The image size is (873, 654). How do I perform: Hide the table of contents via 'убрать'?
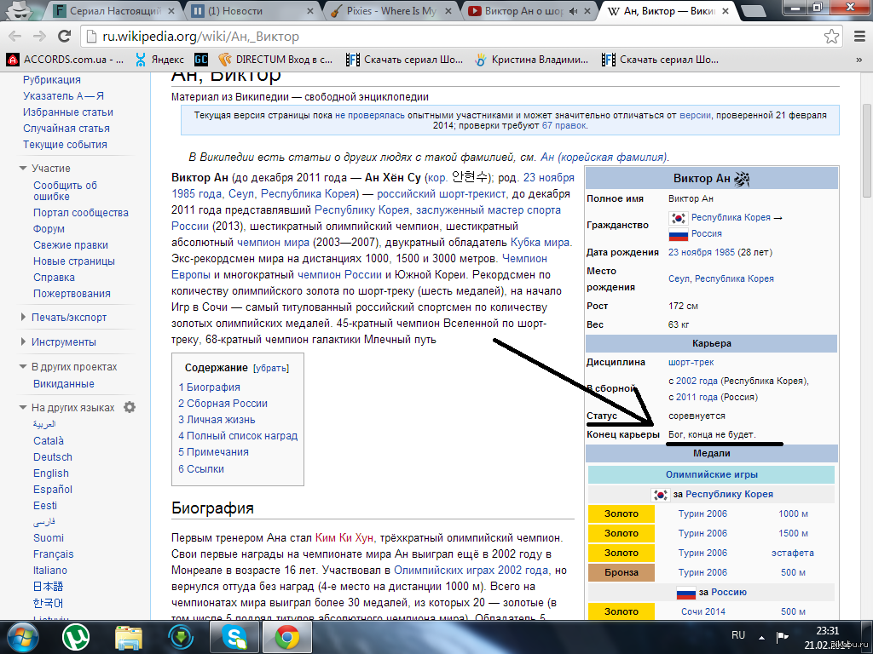[x=271, y=368]
